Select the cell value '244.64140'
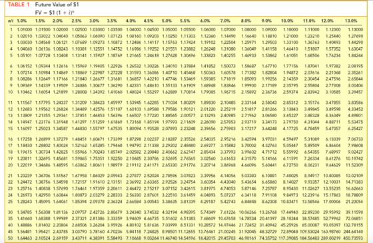373x243 pixels. tap(354, 231)
